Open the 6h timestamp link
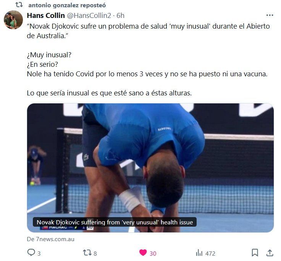 120,16
